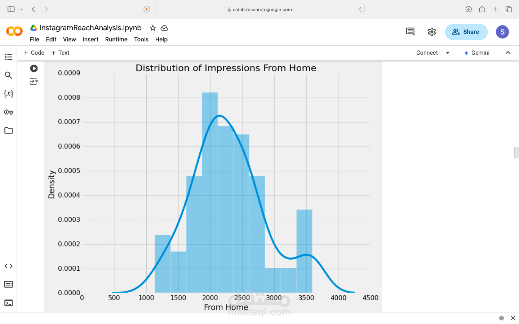
Task: Open the View menu
Action: [x=70, y=39]
